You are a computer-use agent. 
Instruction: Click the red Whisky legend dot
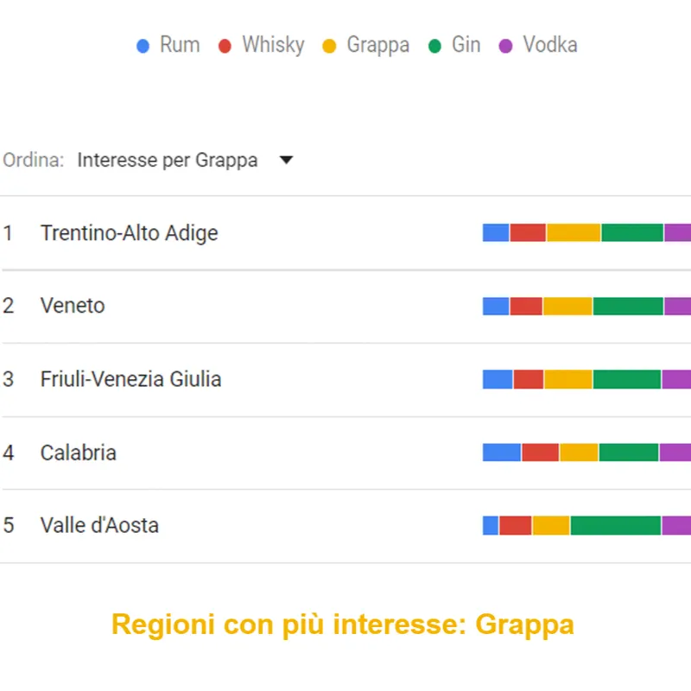coord(225,46)
